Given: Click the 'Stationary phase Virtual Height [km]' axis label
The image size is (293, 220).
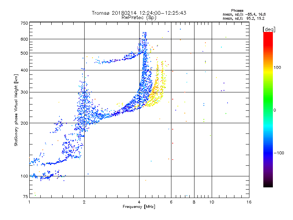Looking at the screenshot, I should tap(16, 110).
